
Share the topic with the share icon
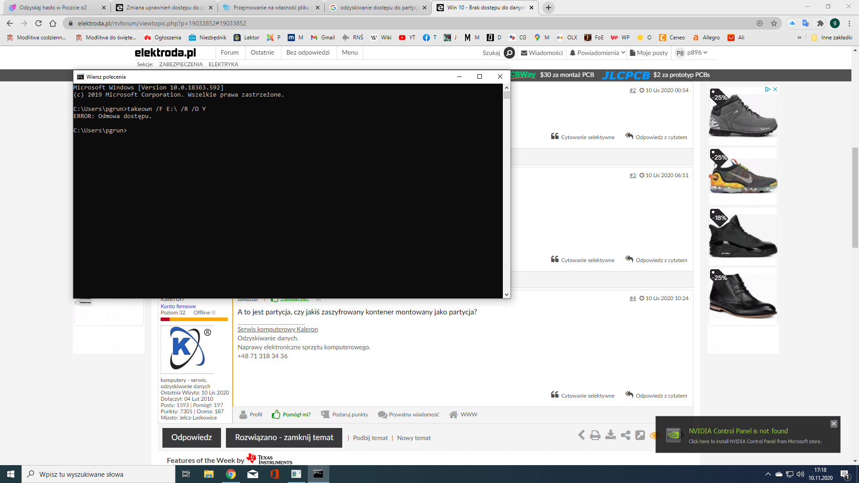click(x=625, y=435)
